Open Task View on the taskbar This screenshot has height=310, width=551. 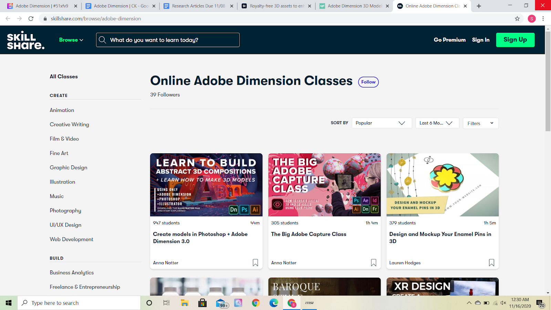tap(166, 303)
